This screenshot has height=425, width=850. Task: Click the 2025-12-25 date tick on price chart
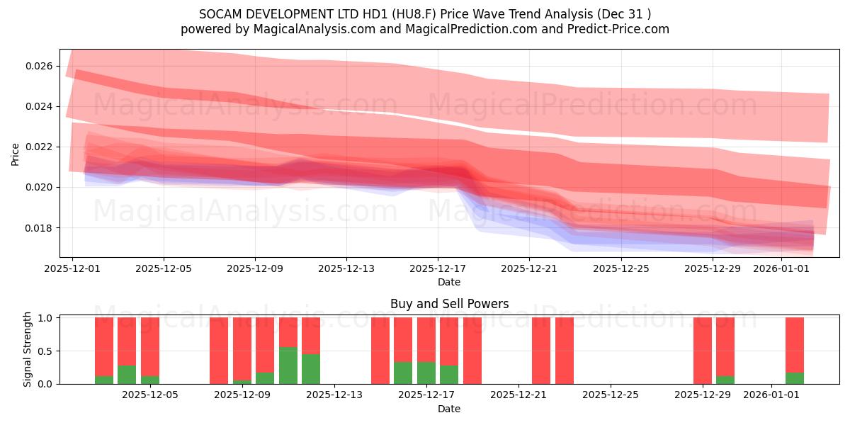point(621,268)
